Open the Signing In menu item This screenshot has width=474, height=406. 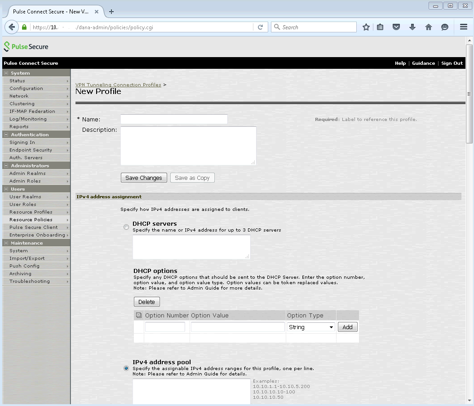[36, 142]
